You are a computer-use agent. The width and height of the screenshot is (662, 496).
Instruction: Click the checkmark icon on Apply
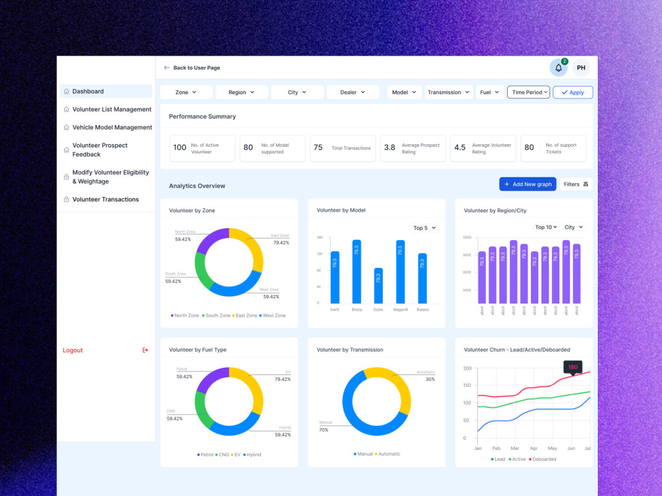[x=565, y=93]
